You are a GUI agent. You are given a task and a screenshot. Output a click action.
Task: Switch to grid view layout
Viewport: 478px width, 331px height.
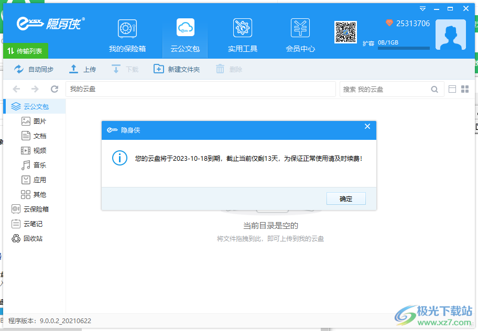pos(465,89)
